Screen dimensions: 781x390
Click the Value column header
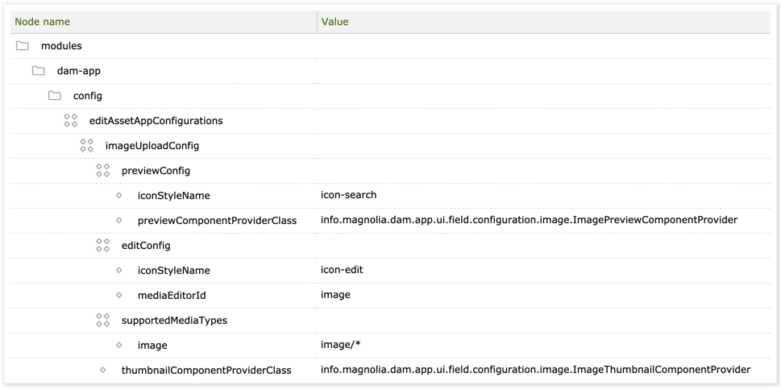[335, 22]
